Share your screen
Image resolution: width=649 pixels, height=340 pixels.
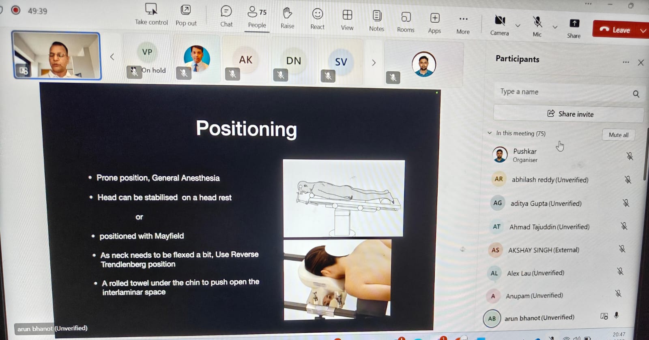pos(574,28)
